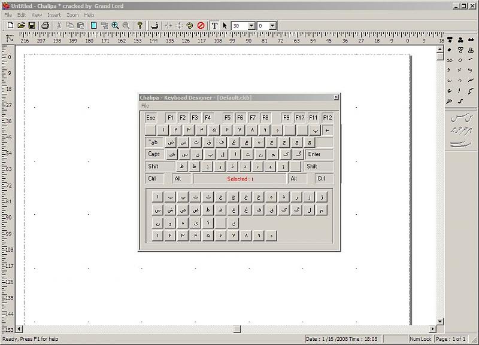Print the page using the printer icon

(x=46, y=26)
